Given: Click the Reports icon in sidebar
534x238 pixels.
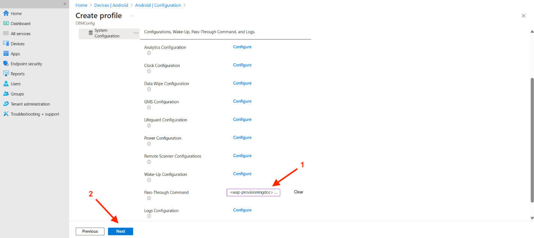Looking at the screenshot, I should coord(6,74).
